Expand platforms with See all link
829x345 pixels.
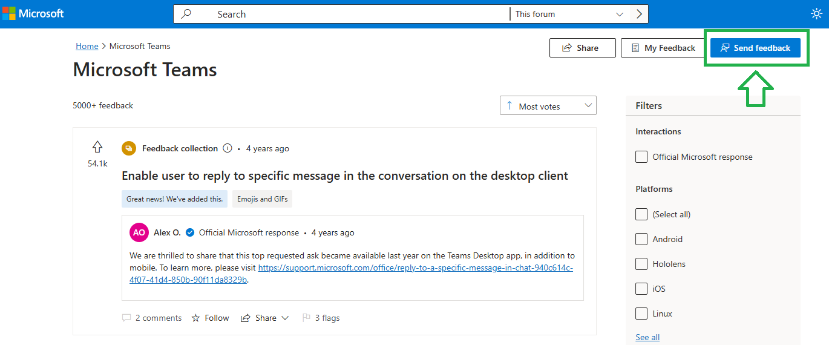click(647, 337)
